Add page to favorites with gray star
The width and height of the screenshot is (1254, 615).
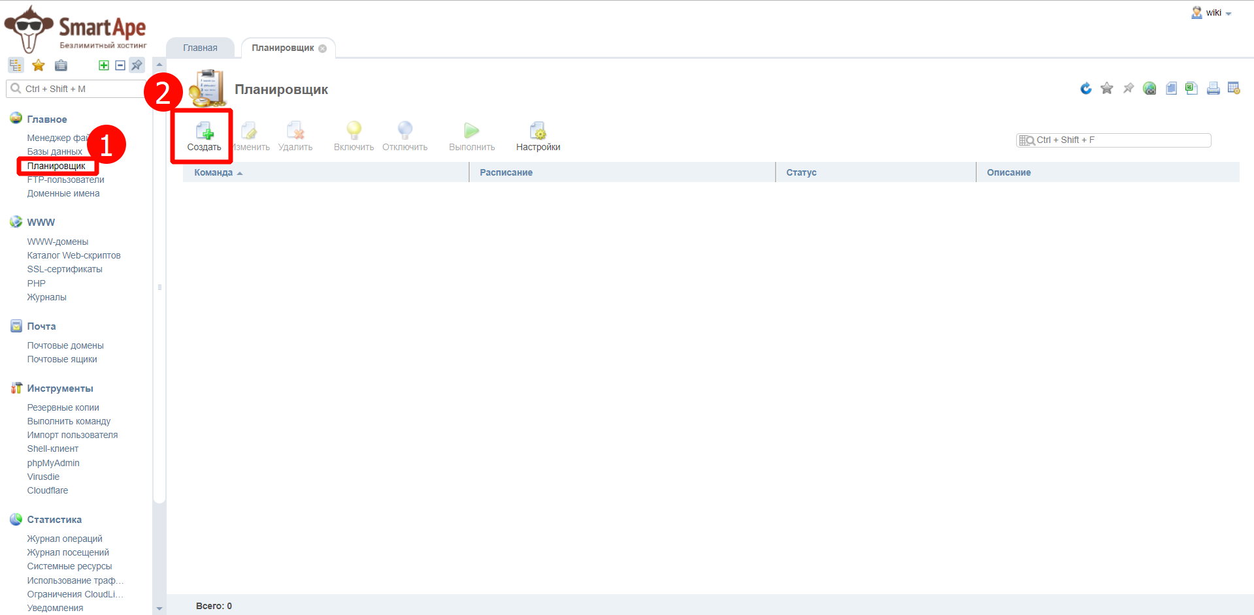click(1106, 88)
